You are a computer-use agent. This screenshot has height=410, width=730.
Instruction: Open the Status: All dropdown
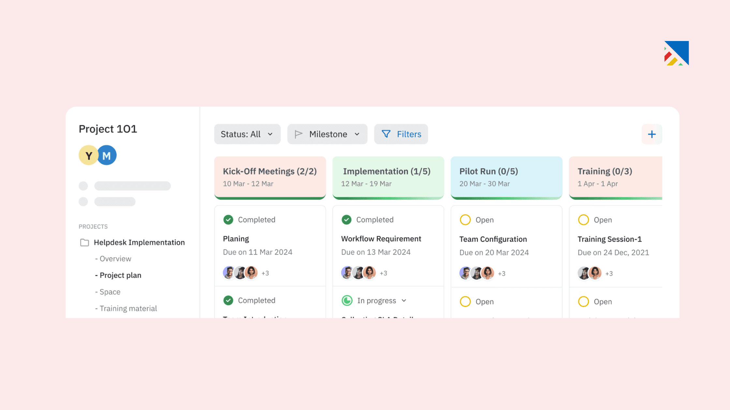click(247, 134)
